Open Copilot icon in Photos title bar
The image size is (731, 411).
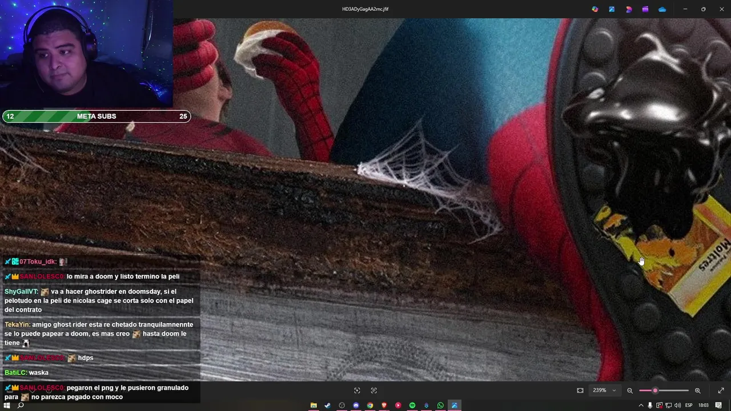595,9
